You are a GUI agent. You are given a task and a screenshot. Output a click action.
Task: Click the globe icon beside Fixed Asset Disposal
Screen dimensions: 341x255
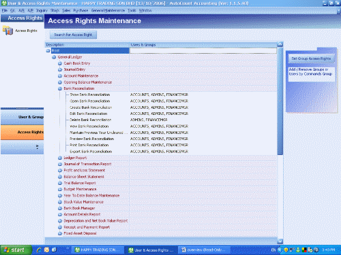pyautogui.click(x=60, y=233)
